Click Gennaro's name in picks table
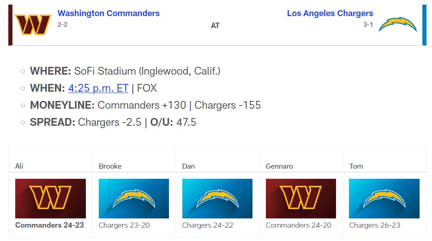This screenshot has height=241, width=432. (279, 166)
